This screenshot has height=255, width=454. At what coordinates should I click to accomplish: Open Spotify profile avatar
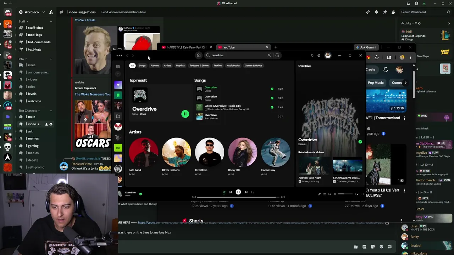point(328,55)
